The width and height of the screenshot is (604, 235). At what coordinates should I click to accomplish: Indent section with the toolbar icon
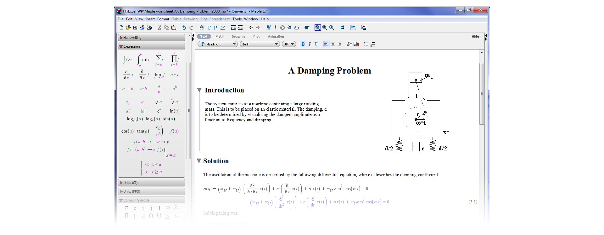point(233,28)
